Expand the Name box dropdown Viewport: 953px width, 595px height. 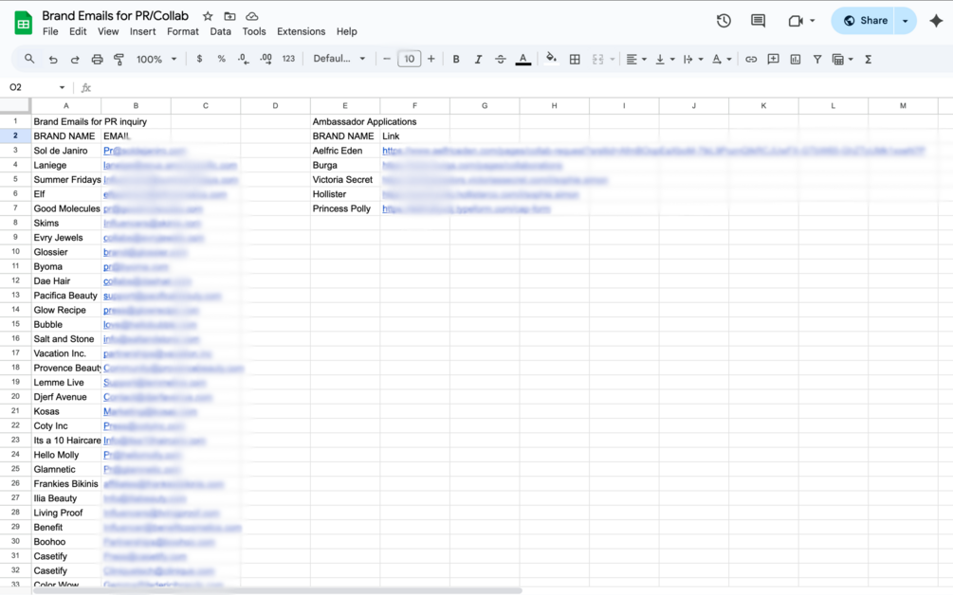(x=62, y=87)
